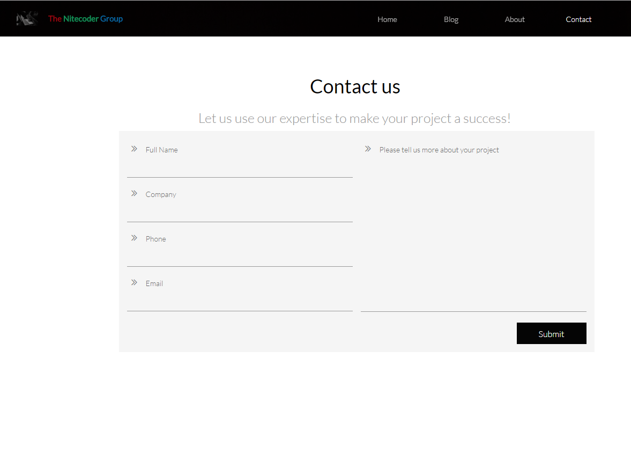Click the double-chevron icon beside project description
The image size is (631, 460).
[x=368, y=149]
